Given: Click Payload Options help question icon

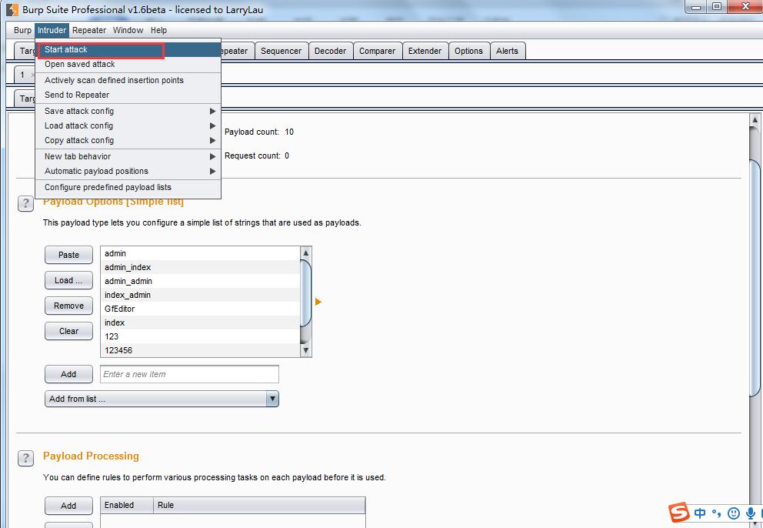Looking at the screenshot, I should 26,203.
